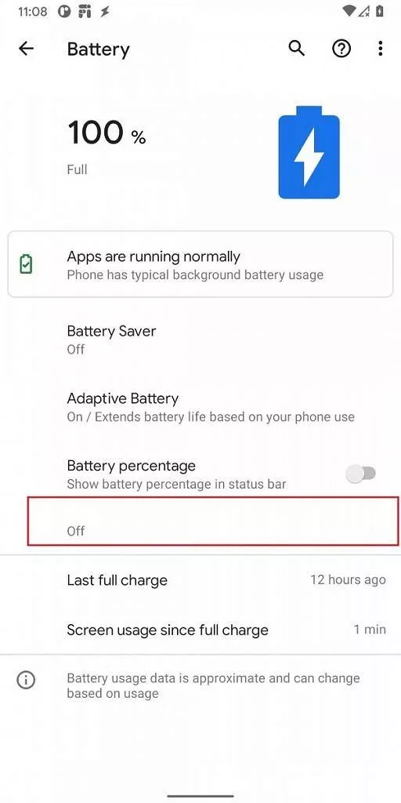Tap the Wi-Fi status bar icon

pyautogui.click(x=349, y=11)
